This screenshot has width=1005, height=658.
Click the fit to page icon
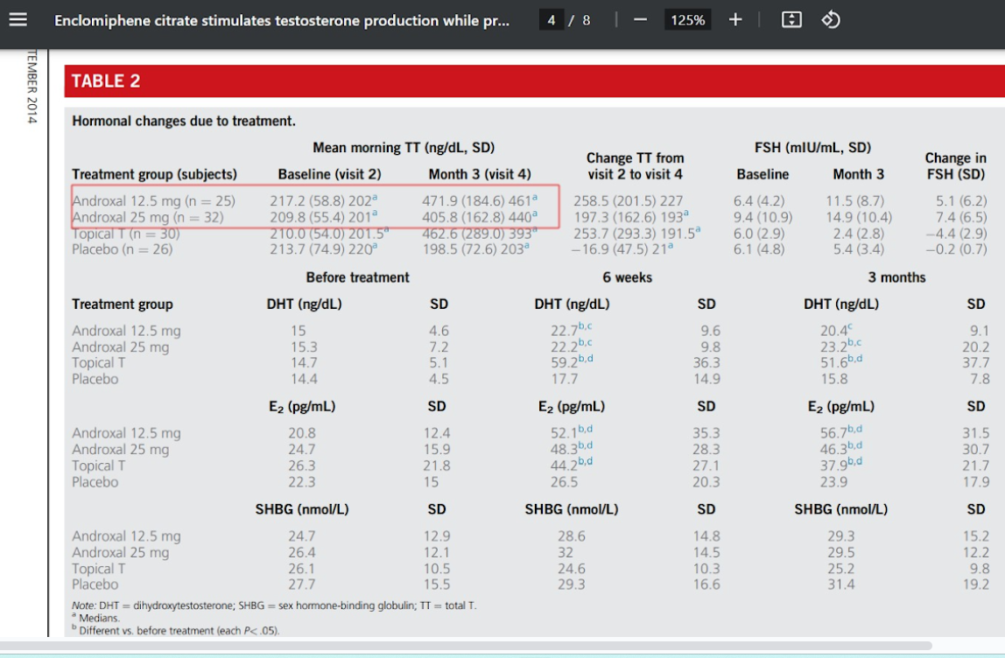[x=791, y=20]
